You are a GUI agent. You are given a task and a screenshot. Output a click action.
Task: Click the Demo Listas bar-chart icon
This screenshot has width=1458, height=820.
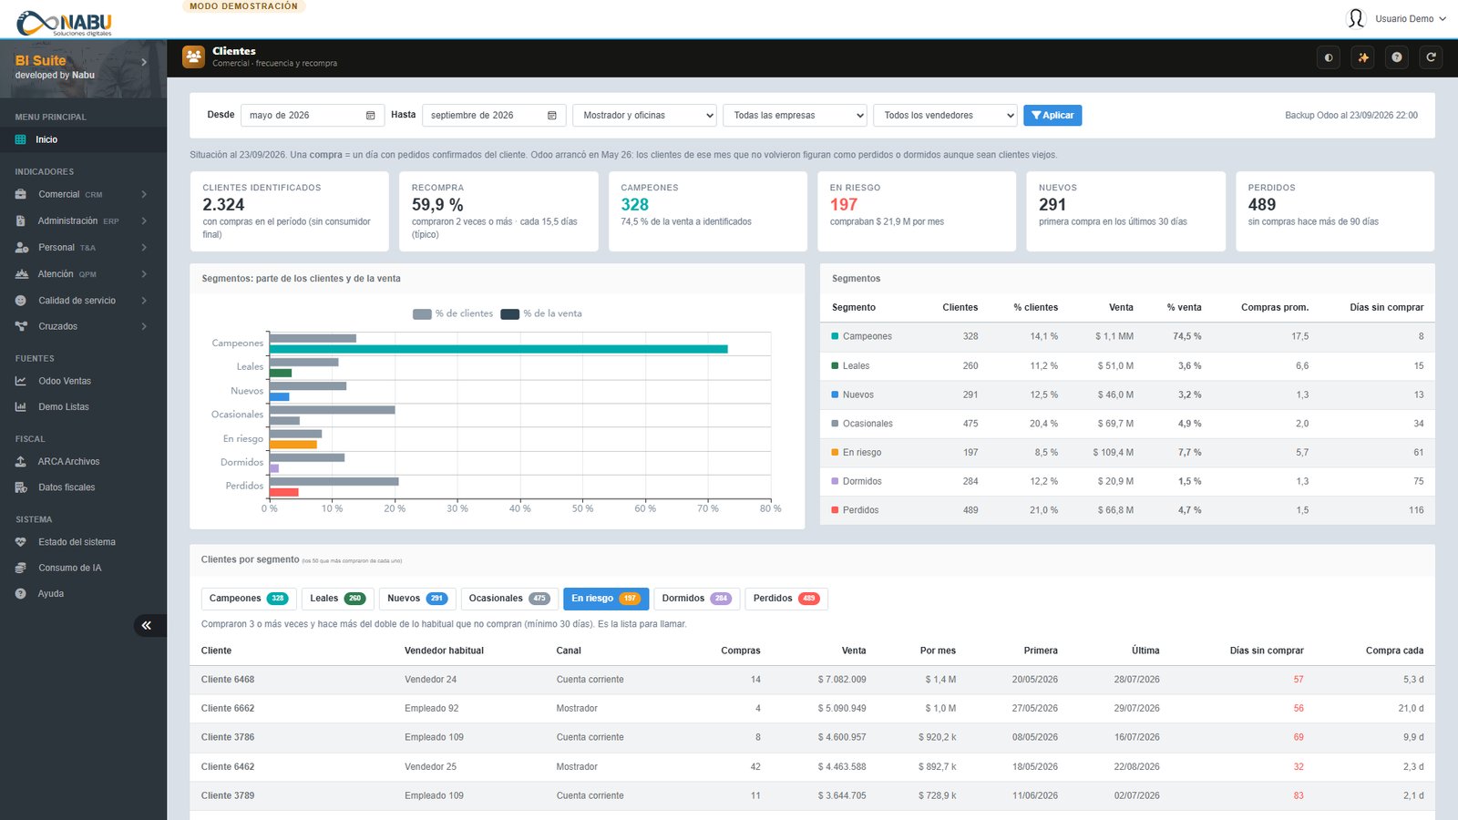[x=21, y=406]
